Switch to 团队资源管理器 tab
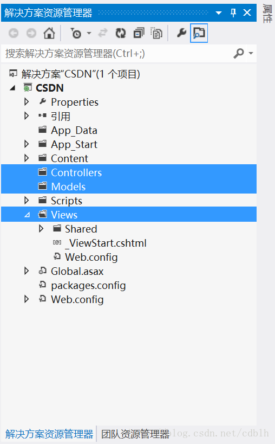 pos(135,434)
